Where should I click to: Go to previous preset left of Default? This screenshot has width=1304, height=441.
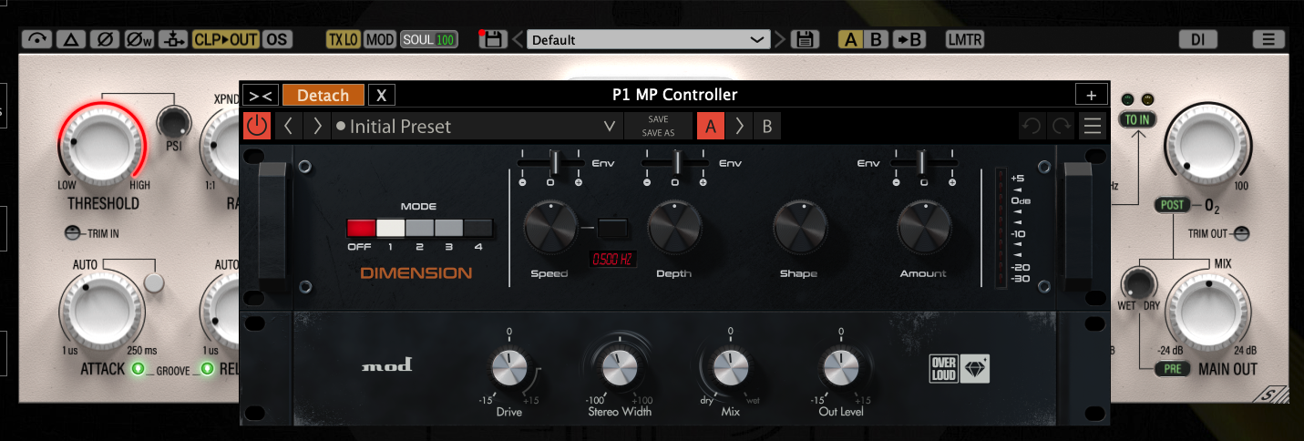point(518,39)
